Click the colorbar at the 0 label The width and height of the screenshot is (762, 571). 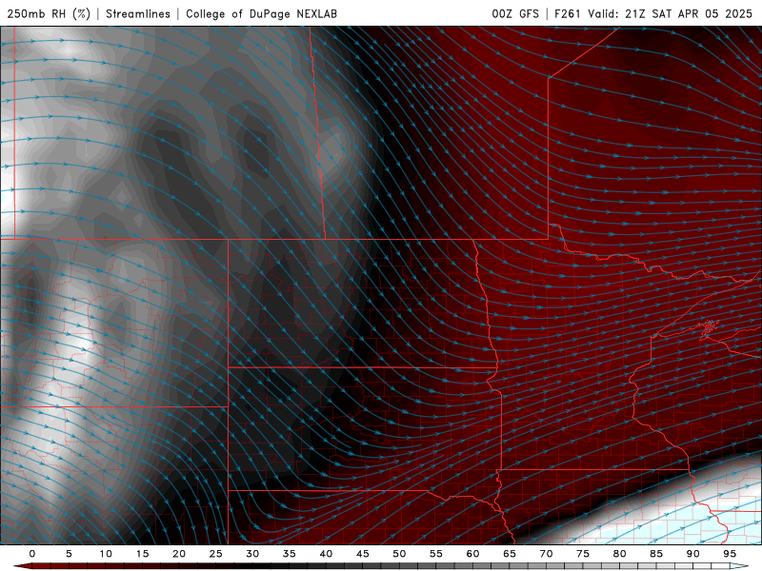pos(32,554)
